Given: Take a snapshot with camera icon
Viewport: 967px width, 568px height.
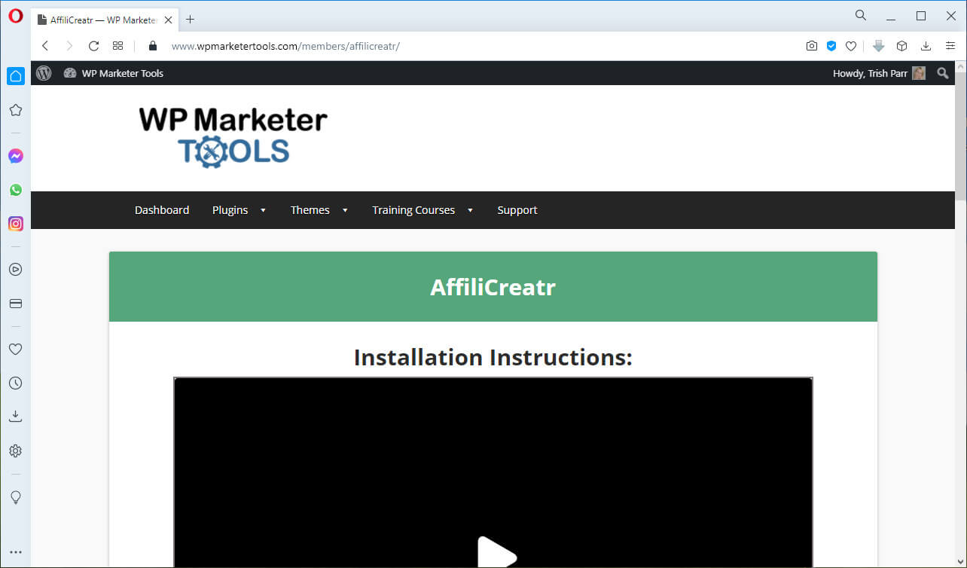Looking at the screenshot, I should (x=811, y=46).
